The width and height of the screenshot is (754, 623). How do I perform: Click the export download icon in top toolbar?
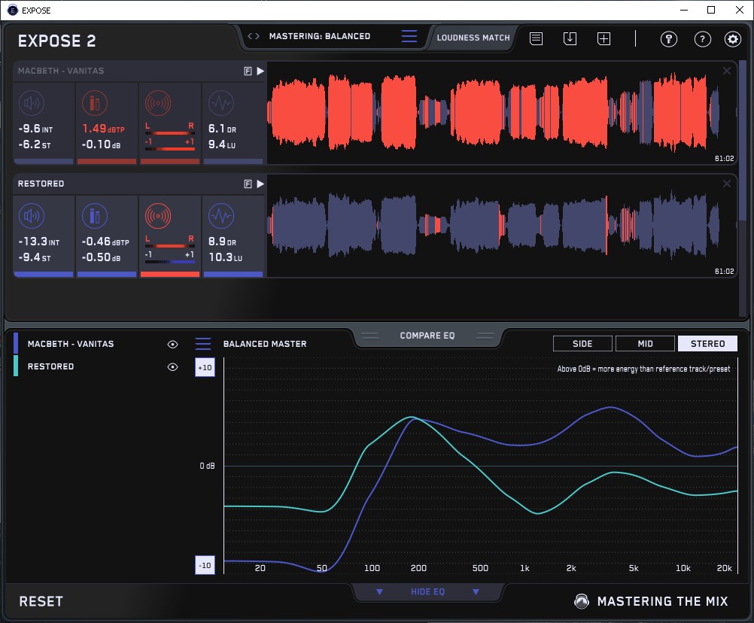click(x=570, y=38)
